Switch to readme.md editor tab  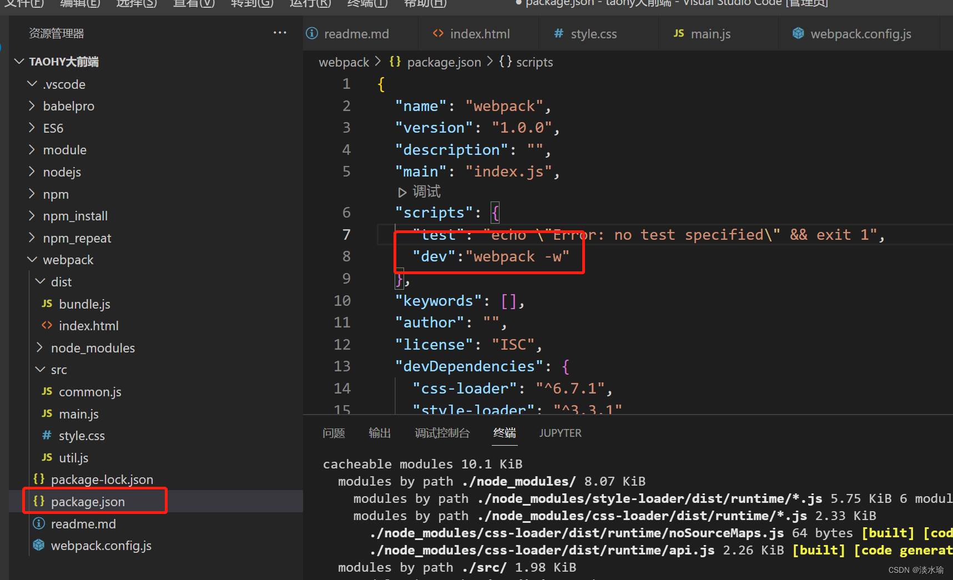(356, 34)
